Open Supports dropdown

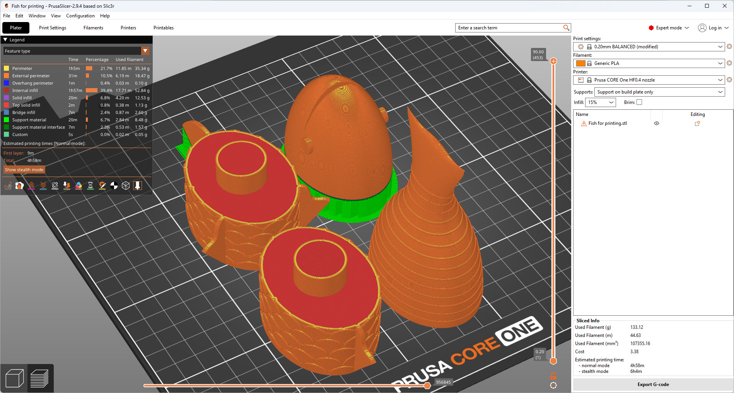659,92
